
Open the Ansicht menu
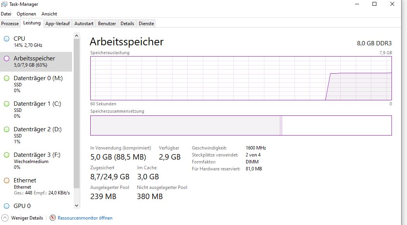[49, 14]
